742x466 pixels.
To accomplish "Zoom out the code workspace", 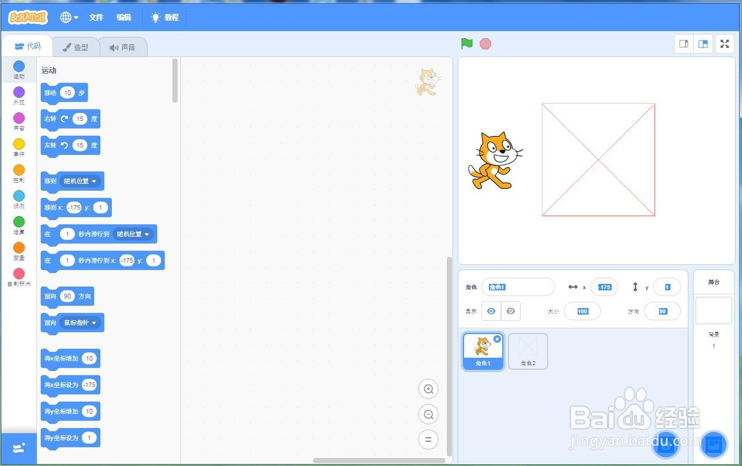I will point(428,414).
